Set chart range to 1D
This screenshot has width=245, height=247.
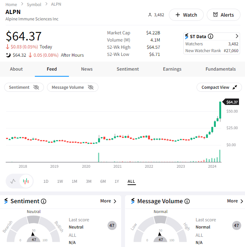click(46, 181)
